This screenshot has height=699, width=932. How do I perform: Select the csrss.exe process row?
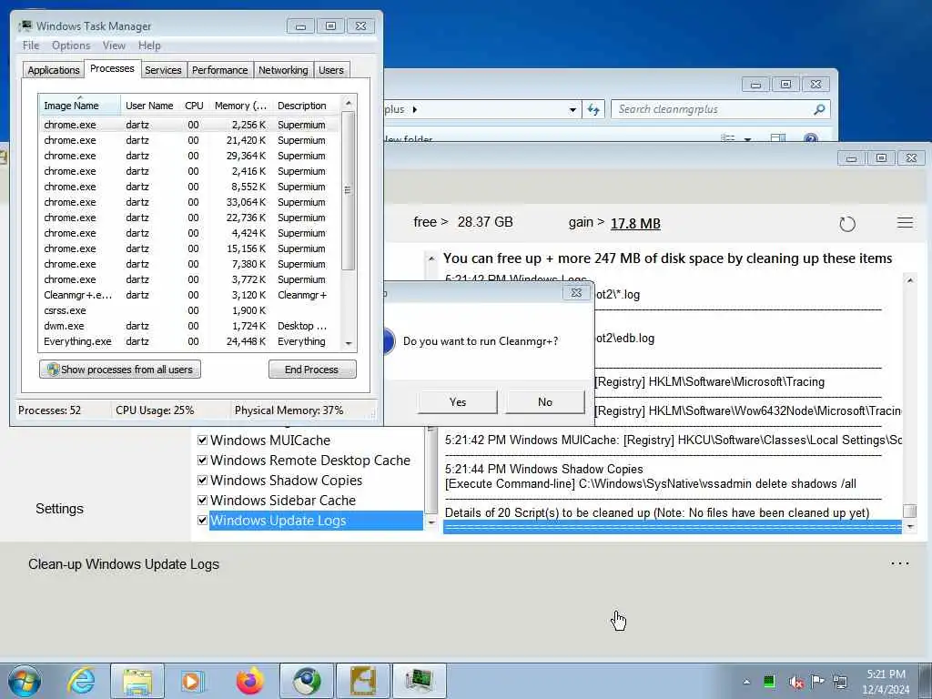[190, 310]
